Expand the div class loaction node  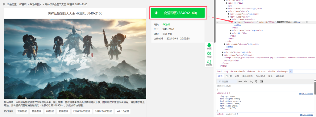coord(227,9)
